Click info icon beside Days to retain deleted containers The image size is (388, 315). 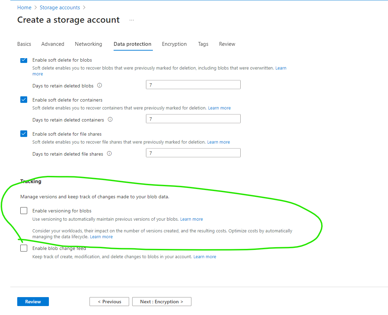[110, 119]
